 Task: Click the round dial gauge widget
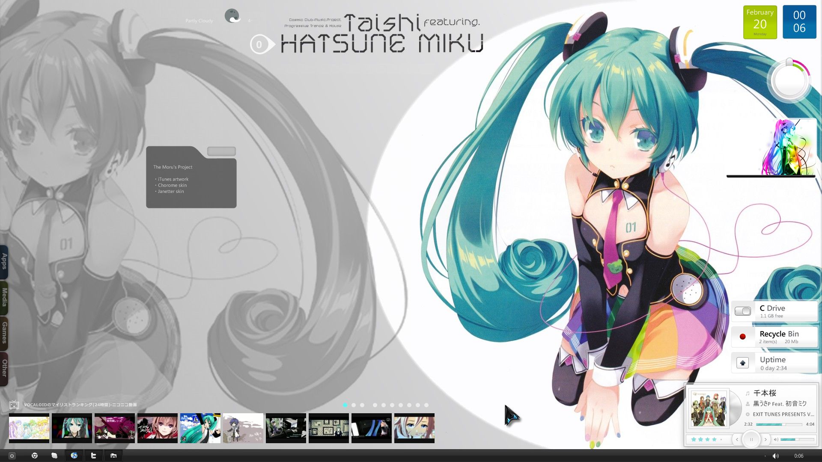789,80
